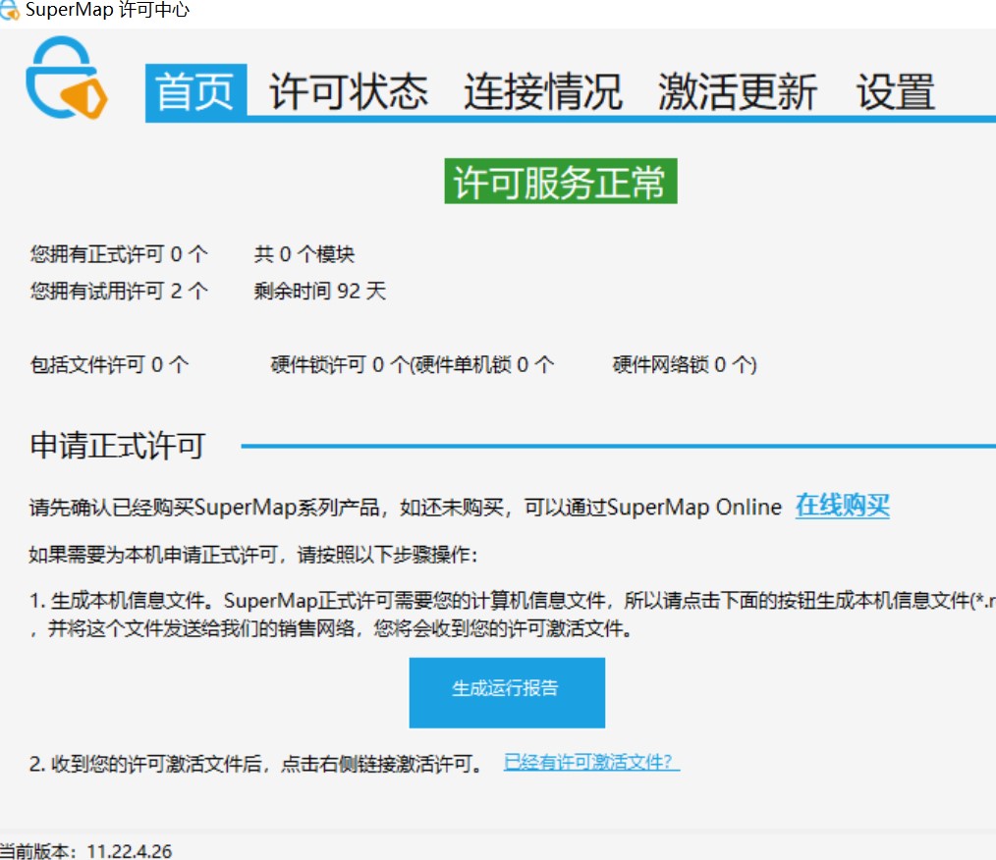996x860 pixels.
Task: Select the 激活更新 tab
Action: (x=738, y=91)
